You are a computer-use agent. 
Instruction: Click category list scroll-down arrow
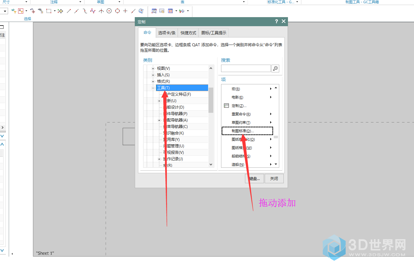pyautogui.click(x=211, y=164)
